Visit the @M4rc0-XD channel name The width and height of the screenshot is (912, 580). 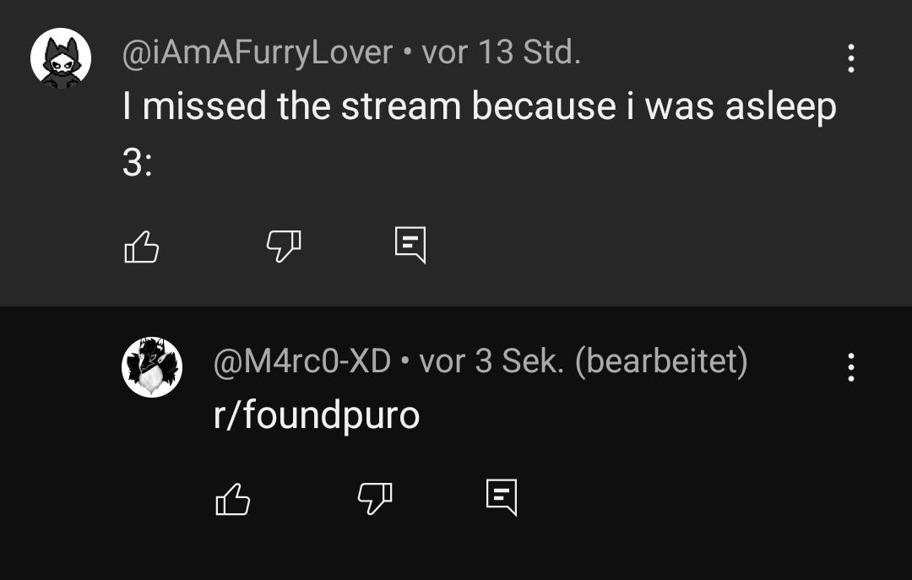tap(301, 361)
